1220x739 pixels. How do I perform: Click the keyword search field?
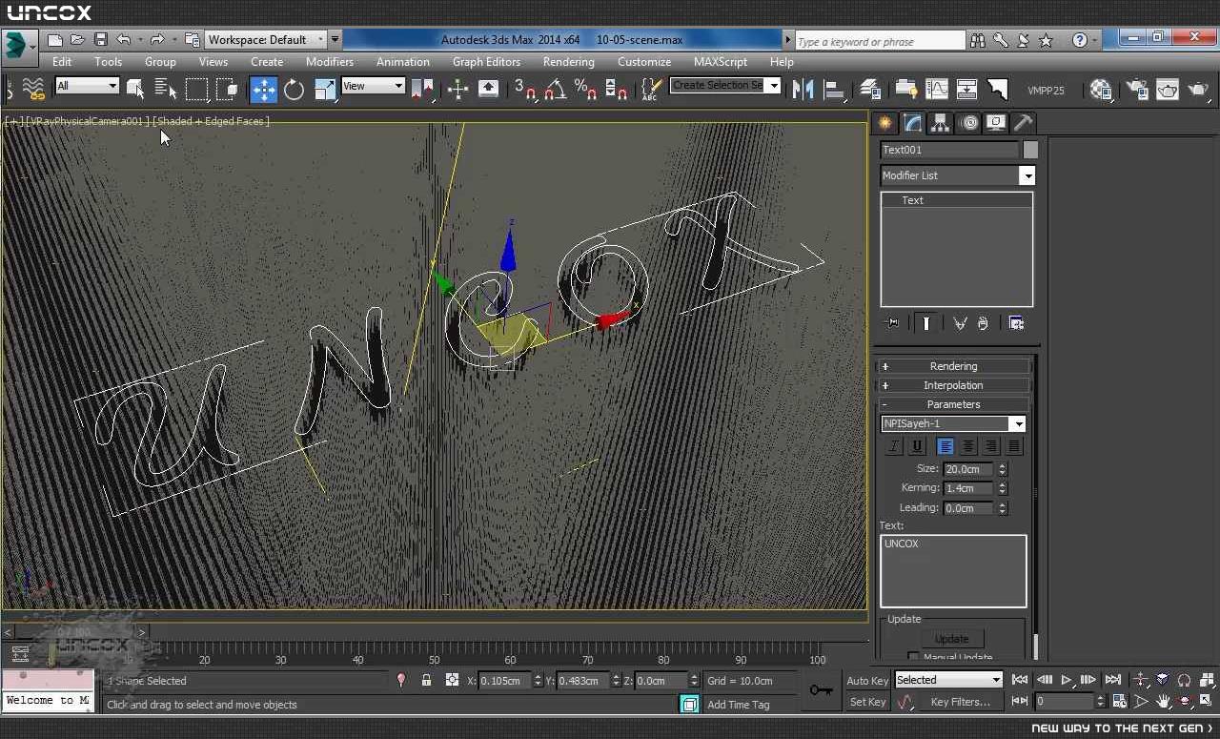880,41
